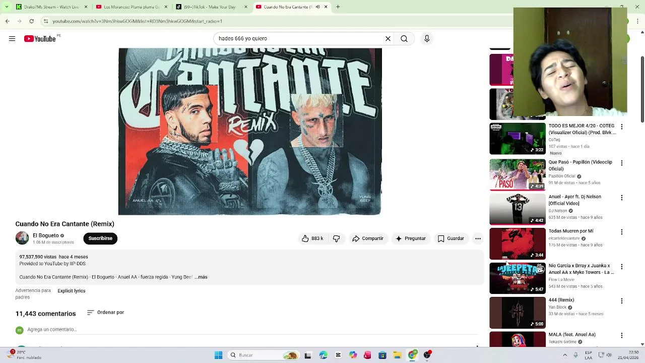
Task: Subscribe with Suscribirse button
Action: 100,238
